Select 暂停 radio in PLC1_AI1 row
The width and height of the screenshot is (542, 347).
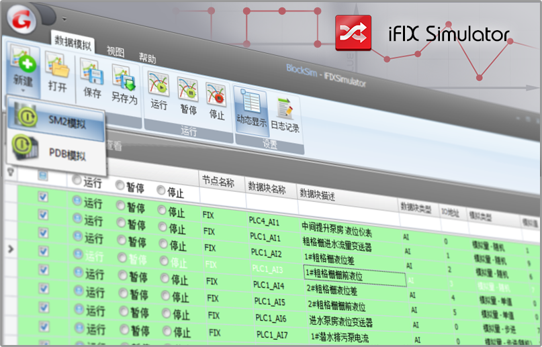(121, 223)
